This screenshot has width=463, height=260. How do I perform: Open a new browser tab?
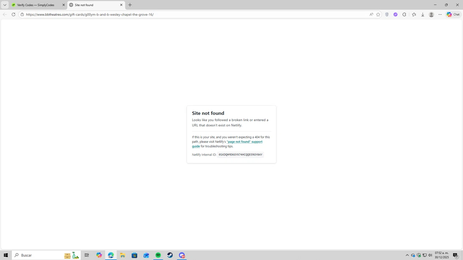(130, 5)
